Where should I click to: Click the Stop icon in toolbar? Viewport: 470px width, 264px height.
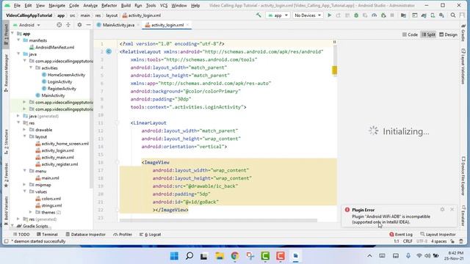pos(392,15)
